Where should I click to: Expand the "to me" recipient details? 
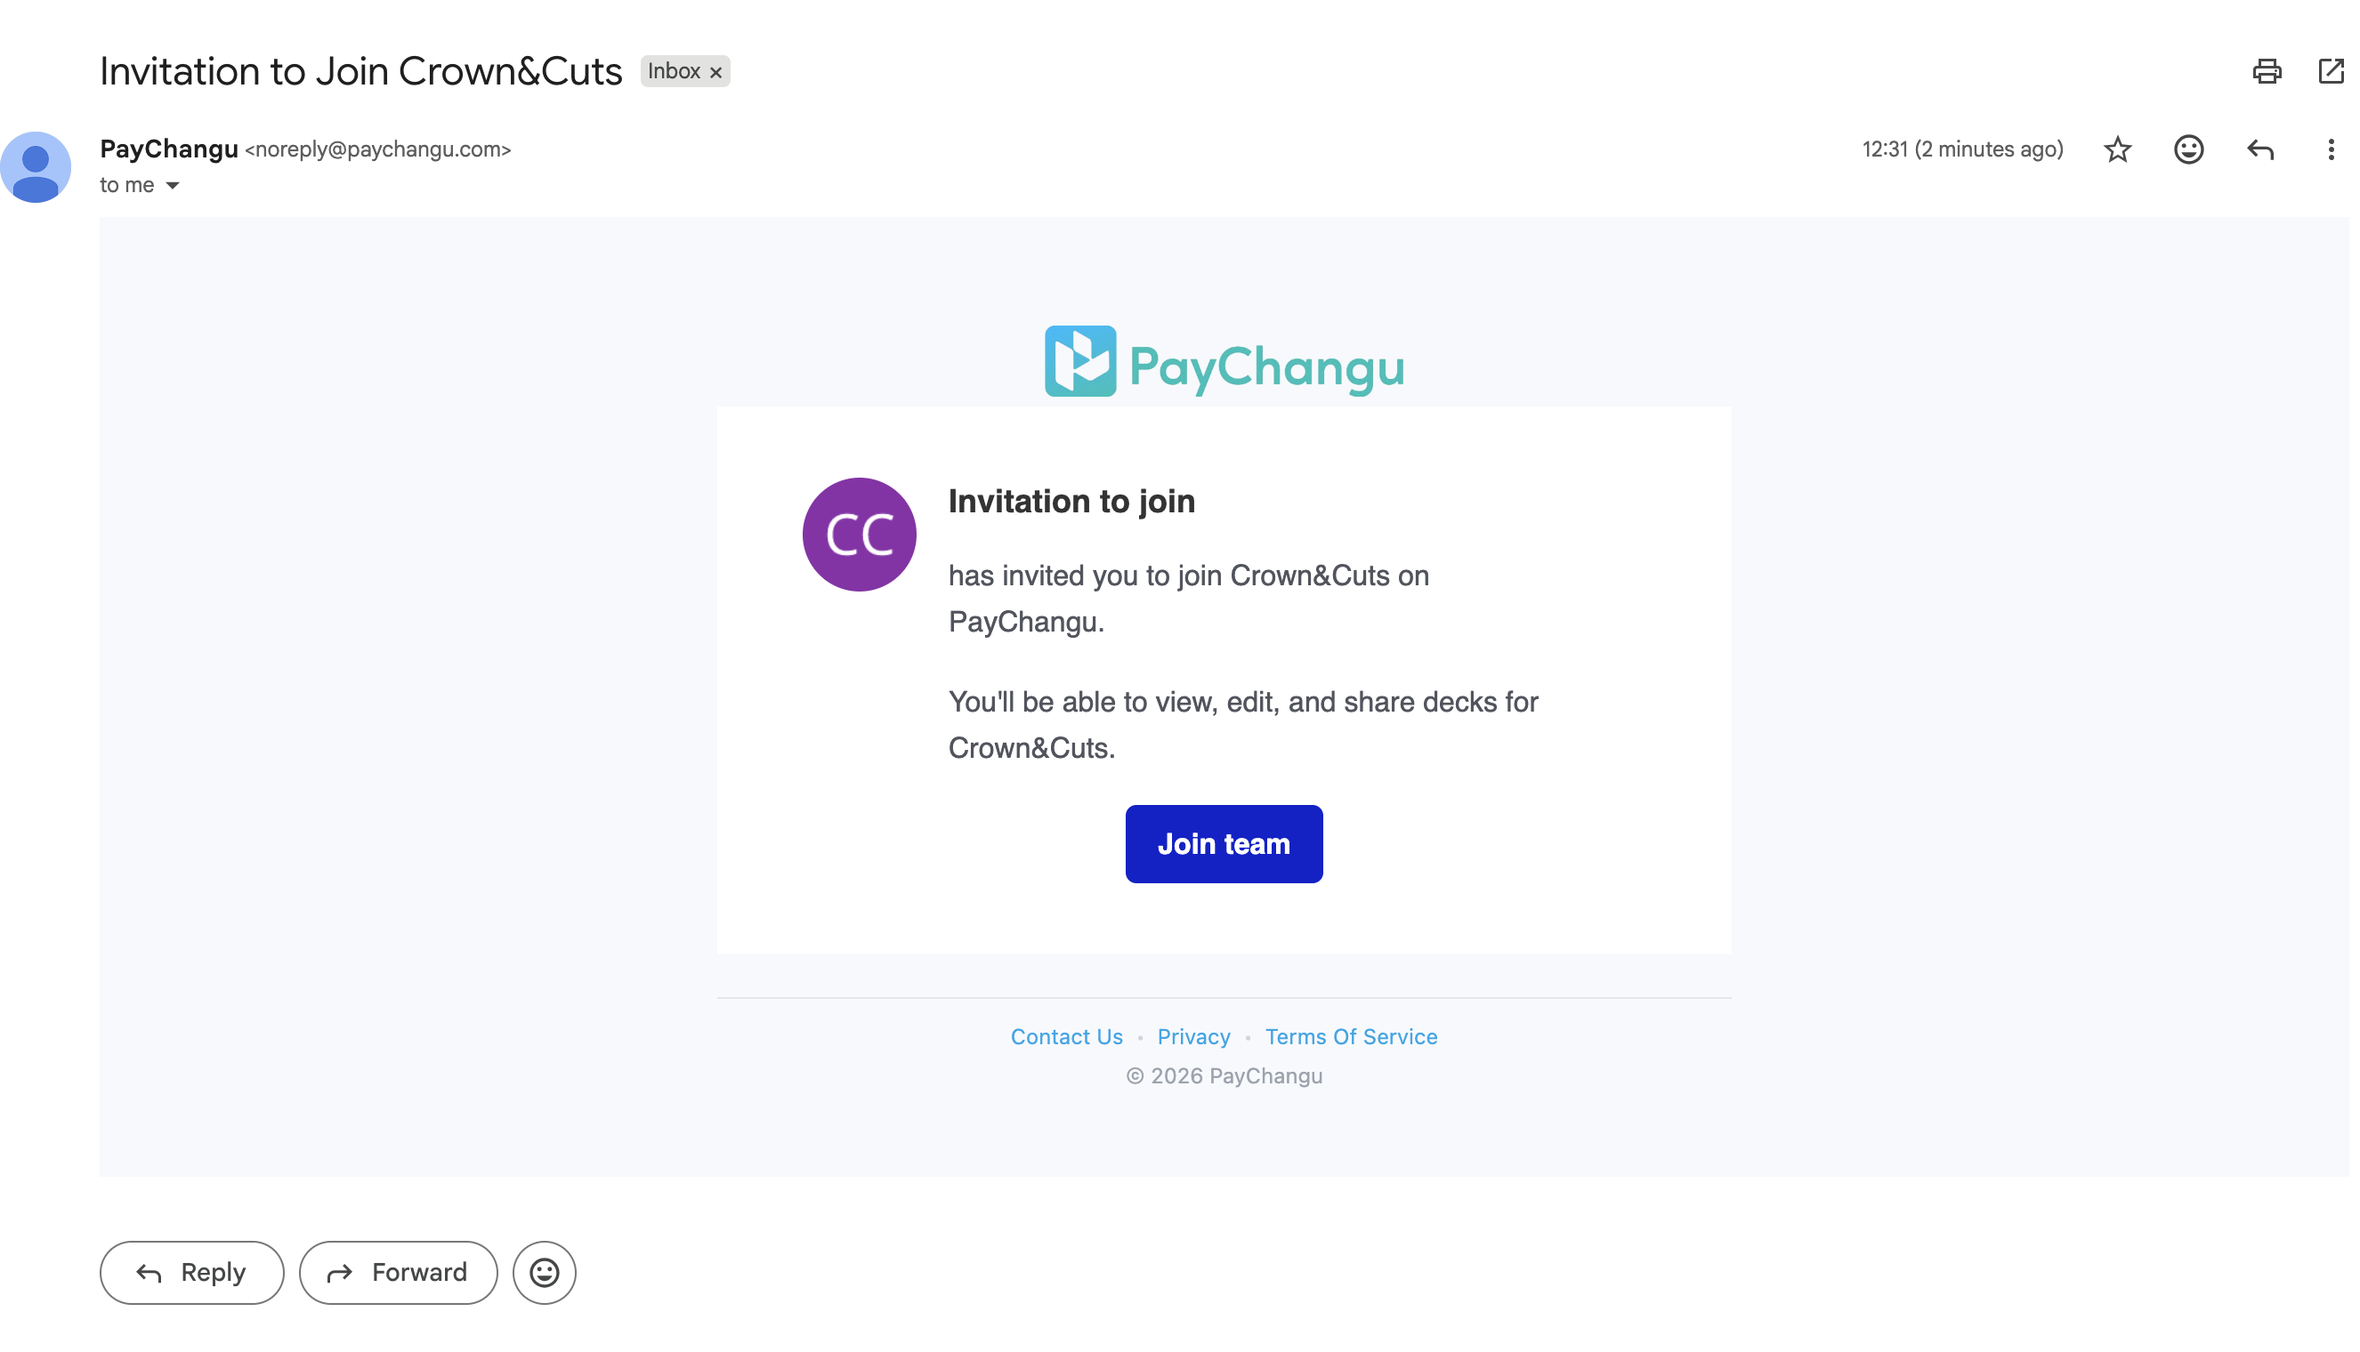pyautogui.click(x=173, y=186)
